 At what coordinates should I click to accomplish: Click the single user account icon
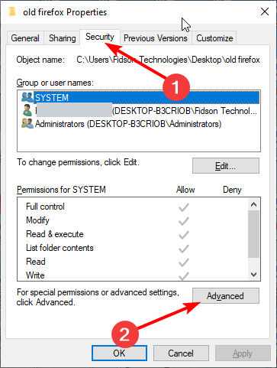(27, 110)
